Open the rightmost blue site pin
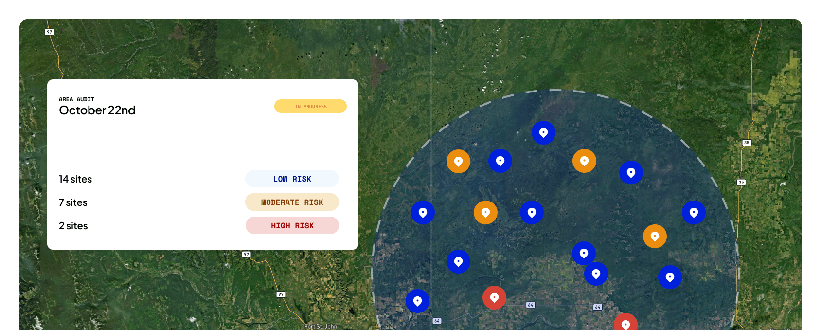The height and width of the screenshot is (330, 822). pyautogui.click(x=694, y=213)
